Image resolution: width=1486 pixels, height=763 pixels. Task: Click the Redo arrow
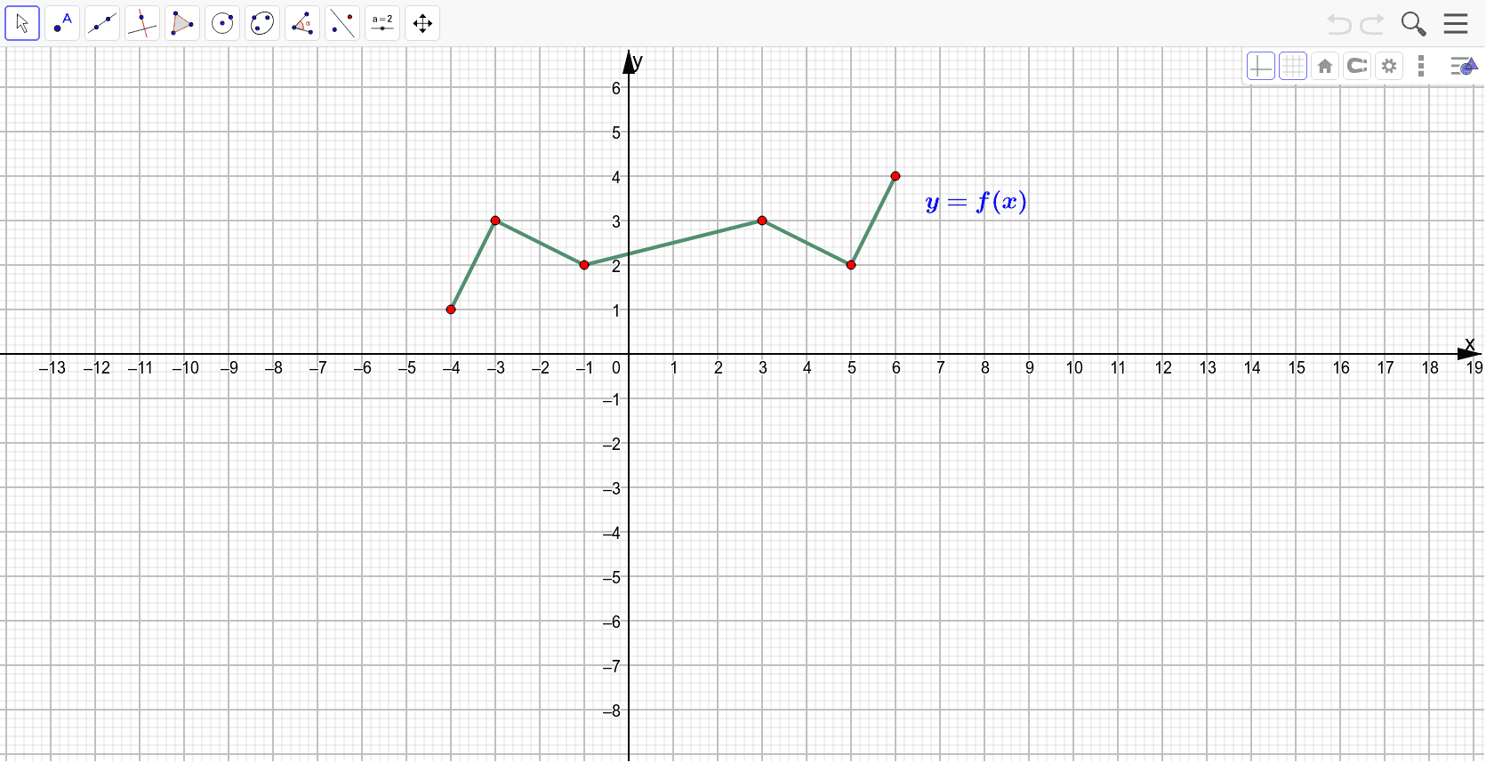pos(1372,24)
